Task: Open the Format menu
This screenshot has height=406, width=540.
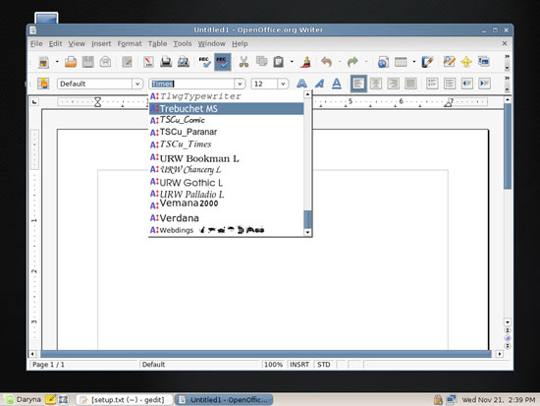Action: (x=130, y=44)
